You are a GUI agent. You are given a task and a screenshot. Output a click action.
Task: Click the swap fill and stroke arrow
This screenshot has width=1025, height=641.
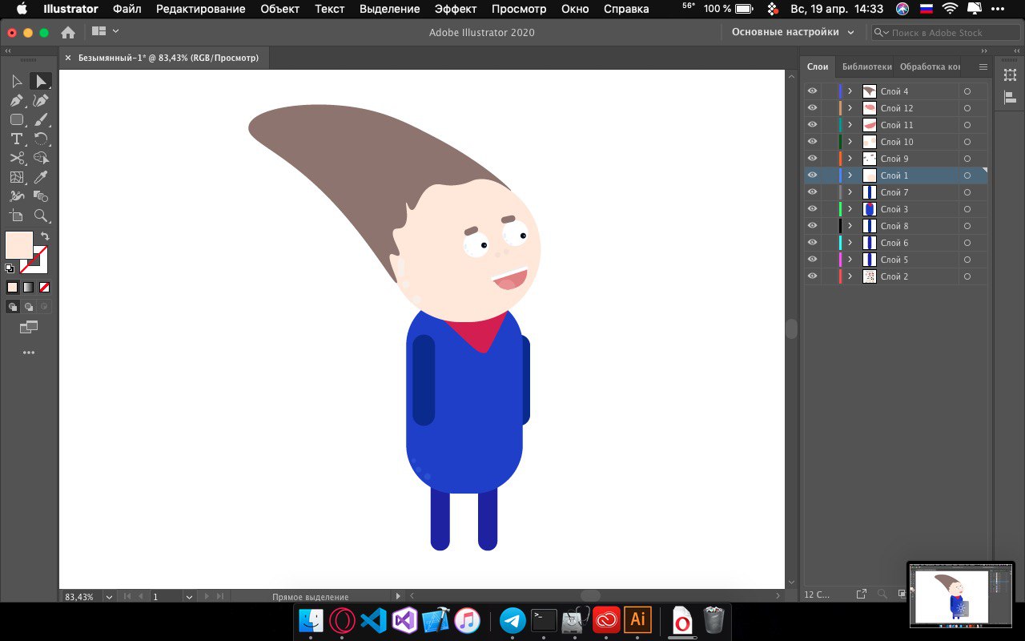point(45,236)
